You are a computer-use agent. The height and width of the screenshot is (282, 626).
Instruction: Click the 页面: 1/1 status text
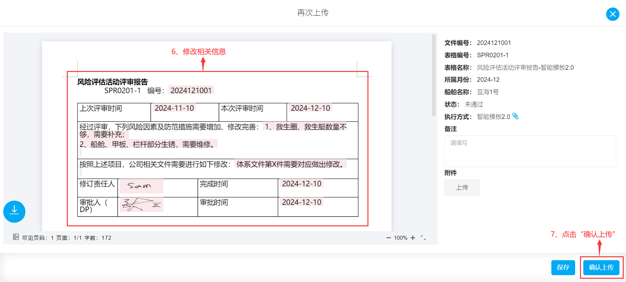(x=69, y=238)
